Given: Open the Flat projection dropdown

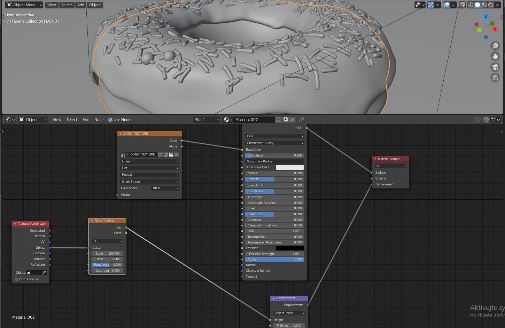Looking at the screenshot, I should pos(149,168).
